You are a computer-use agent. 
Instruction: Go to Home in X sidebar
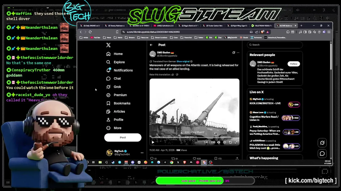point(114,54)
